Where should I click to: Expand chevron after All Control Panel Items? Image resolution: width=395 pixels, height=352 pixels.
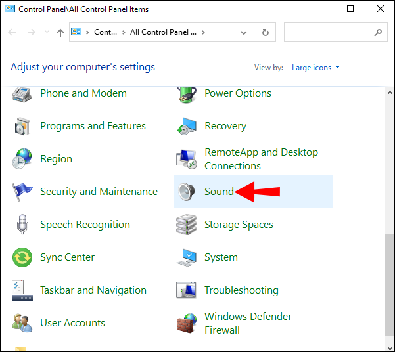click(203, 32)
